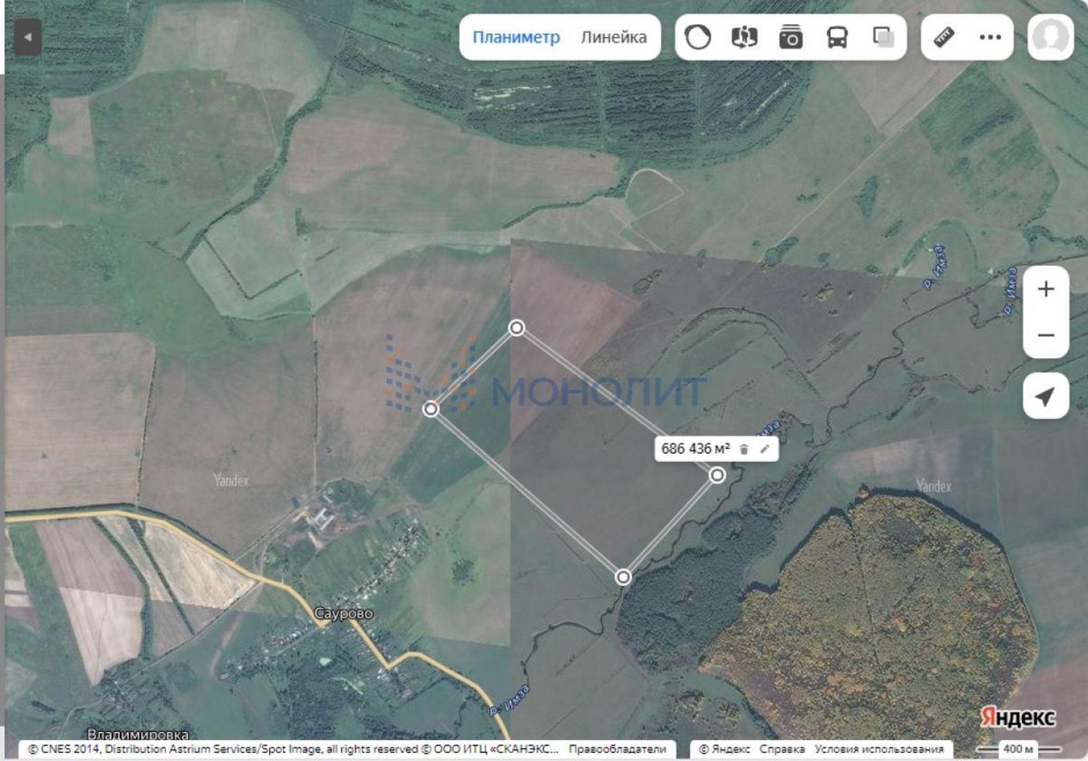Open the photos camera icon
Image resolution: width=1088 pixels, height=761 pixels.
(x=790, y=37)
